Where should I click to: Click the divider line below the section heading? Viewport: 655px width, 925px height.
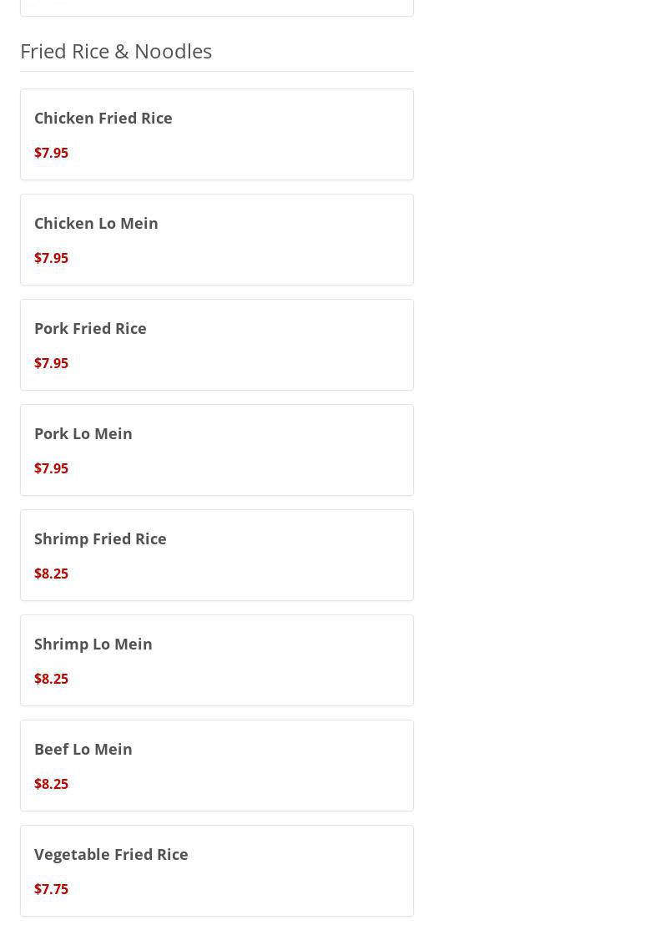(217, 71)
